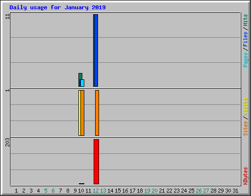Click the 'Files' legend label
This screenshot has width=251, height=196.
tap(246, 39)
